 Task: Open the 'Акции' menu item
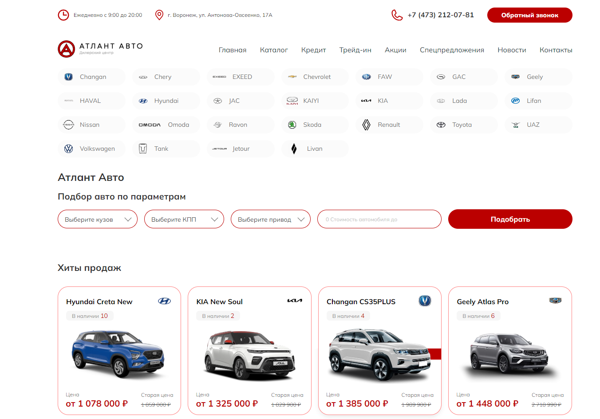(395, 50)
